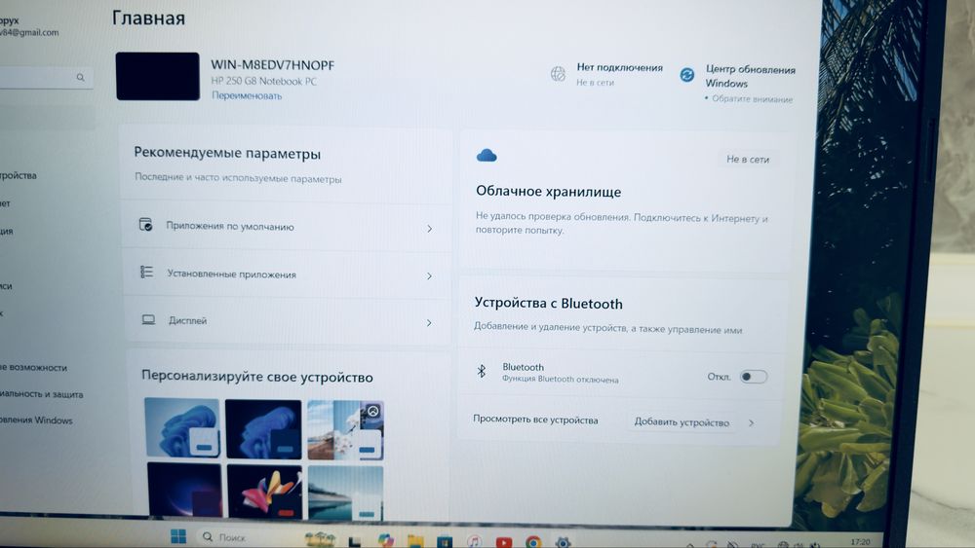The width and height of the screenshot is (975, 548).
Task: Click the Spotlight badge on the beach theme
Action: [373, 411]
